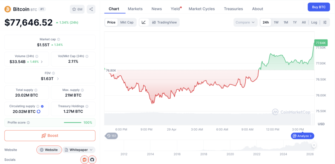Click the $77,646.52 price text
The image size is (335, 164).
(x=28, y=23)
